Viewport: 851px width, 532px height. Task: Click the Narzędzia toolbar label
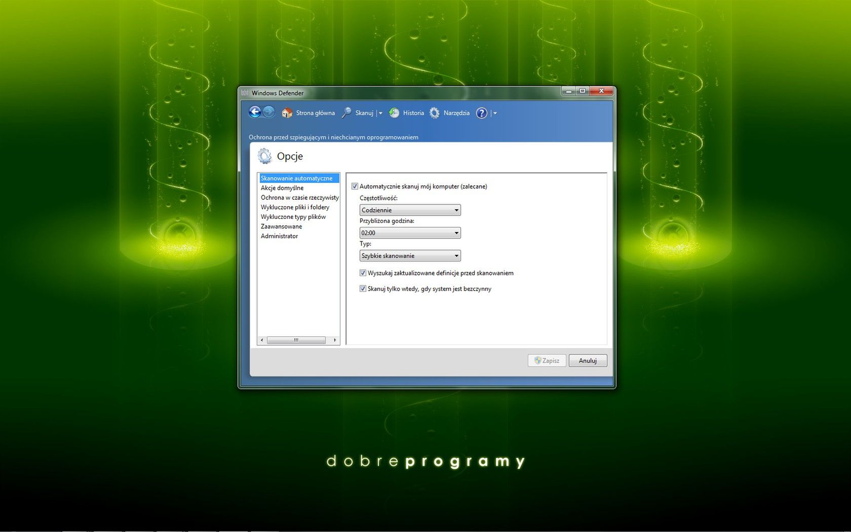point(456,113)
